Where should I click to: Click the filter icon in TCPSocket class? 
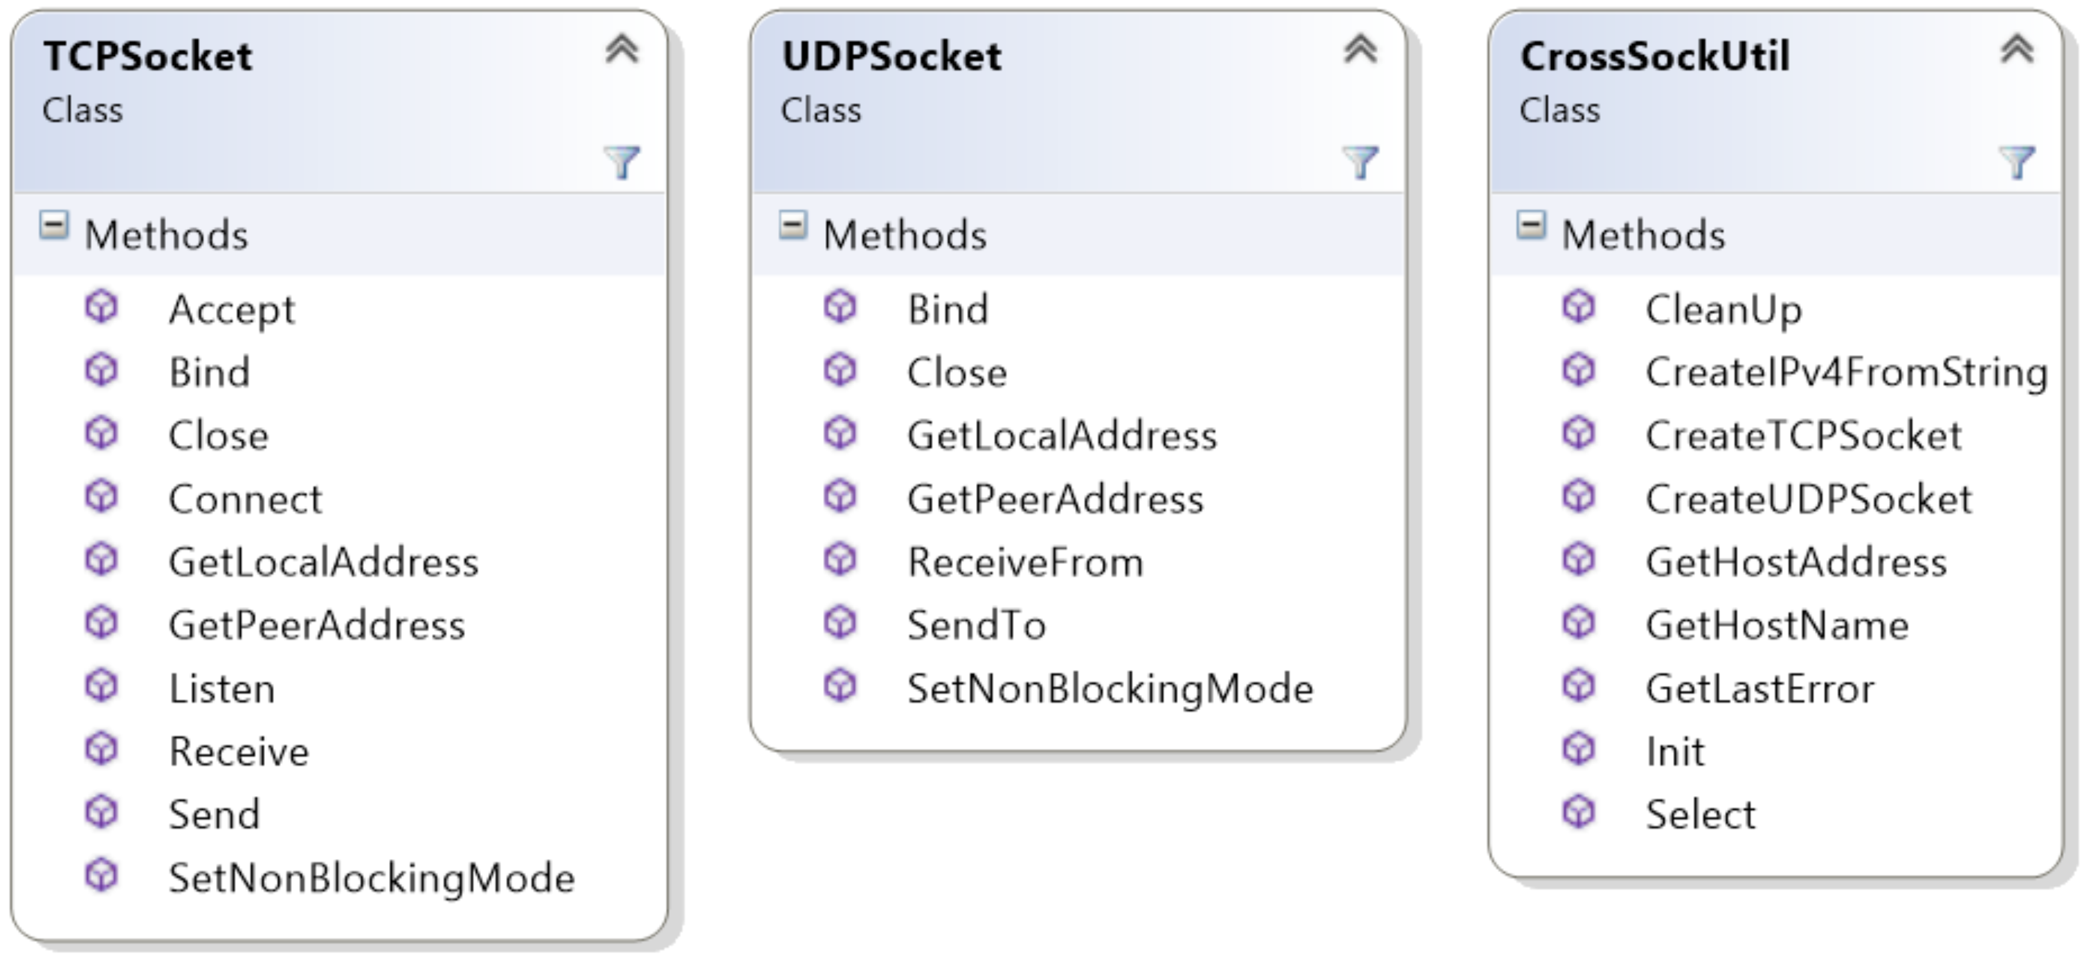[622, 161]
